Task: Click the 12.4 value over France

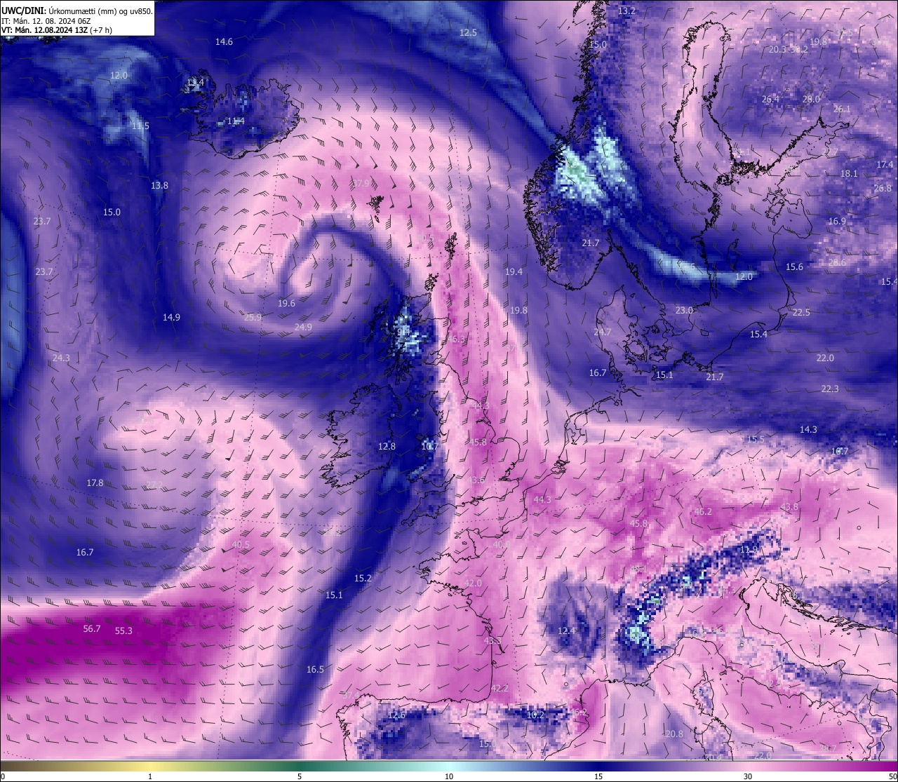Action: point(566,631)
